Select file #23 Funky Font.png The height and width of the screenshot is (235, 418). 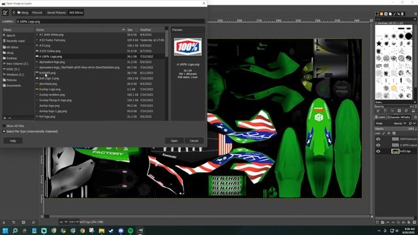52,40
